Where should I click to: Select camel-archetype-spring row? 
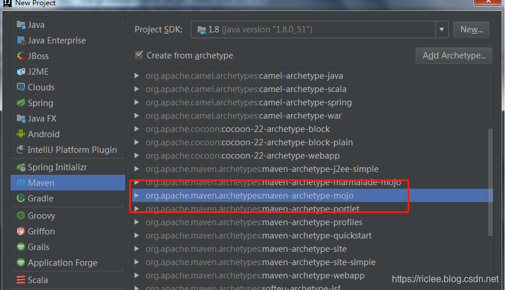coord(313,102)
